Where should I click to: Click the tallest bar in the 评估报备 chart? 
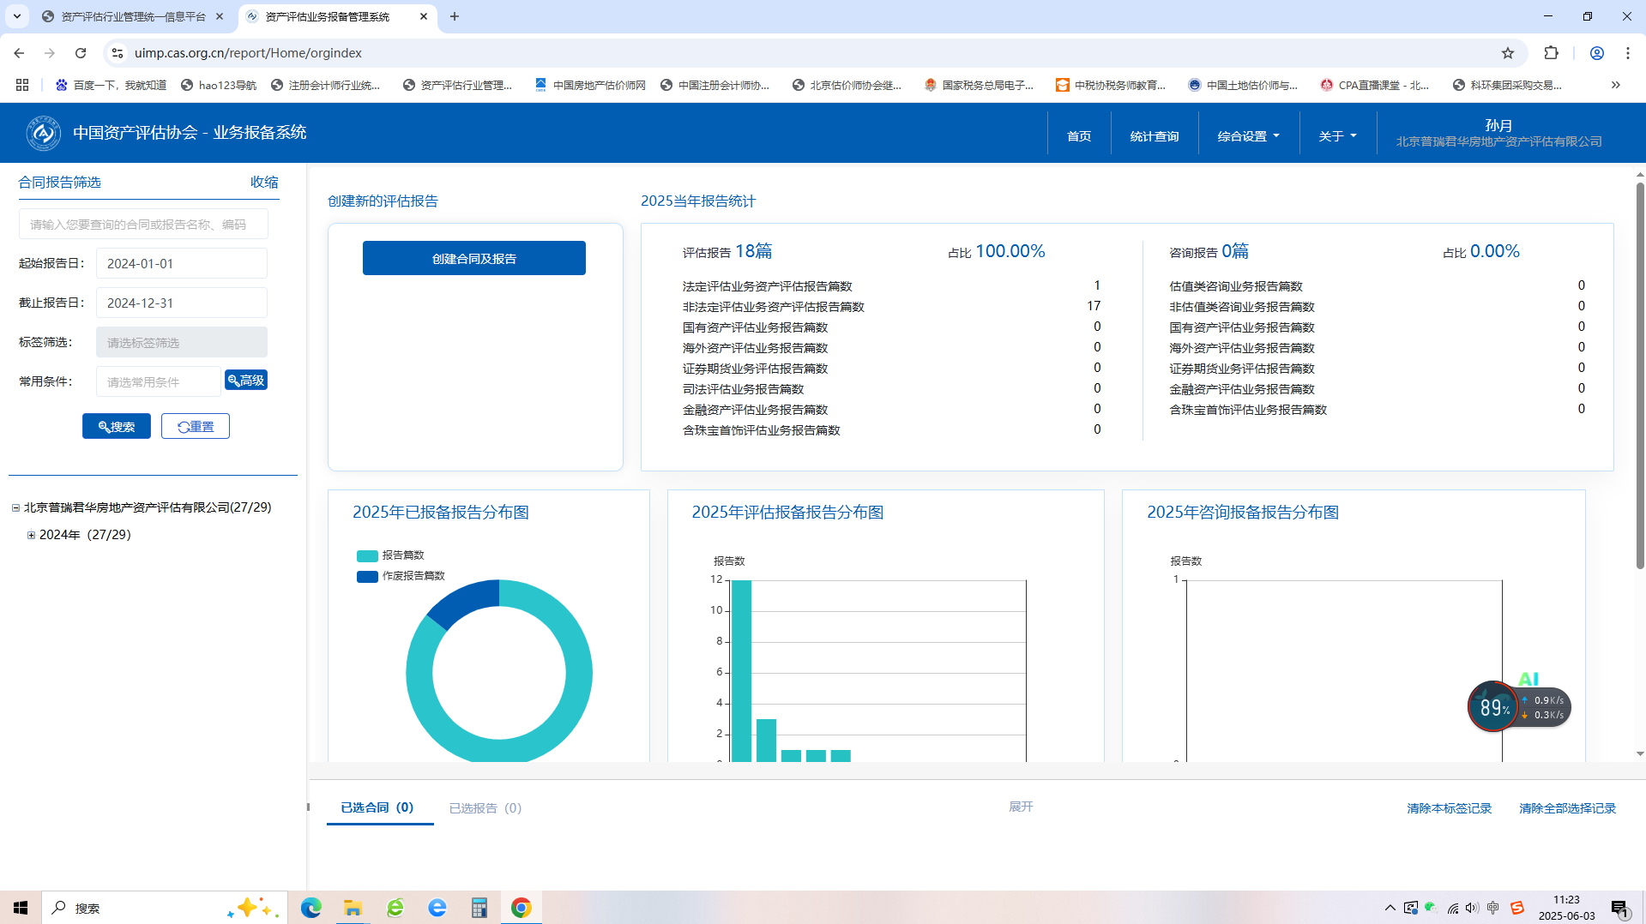[741, 669]
